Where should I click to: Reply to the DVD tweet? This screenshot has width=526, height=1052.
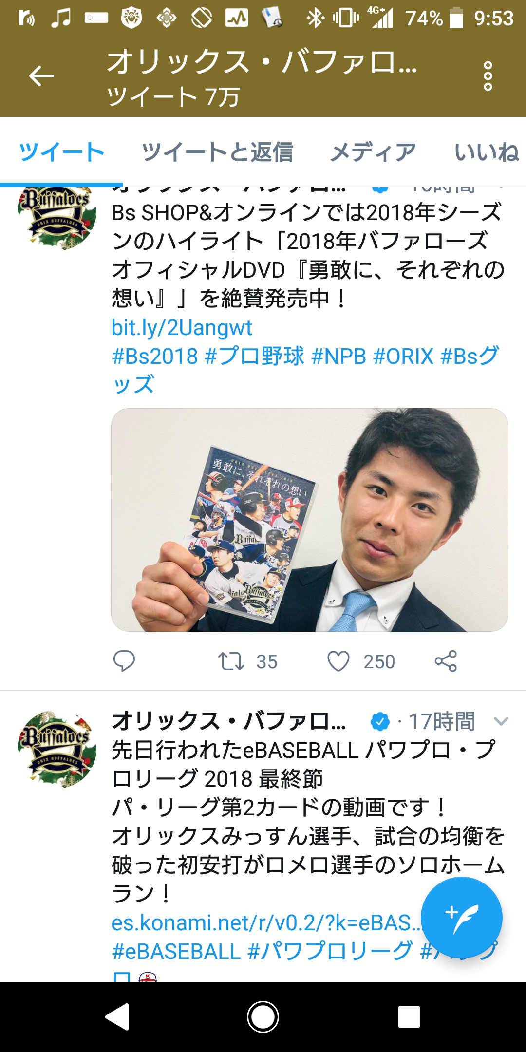point(124,661)
